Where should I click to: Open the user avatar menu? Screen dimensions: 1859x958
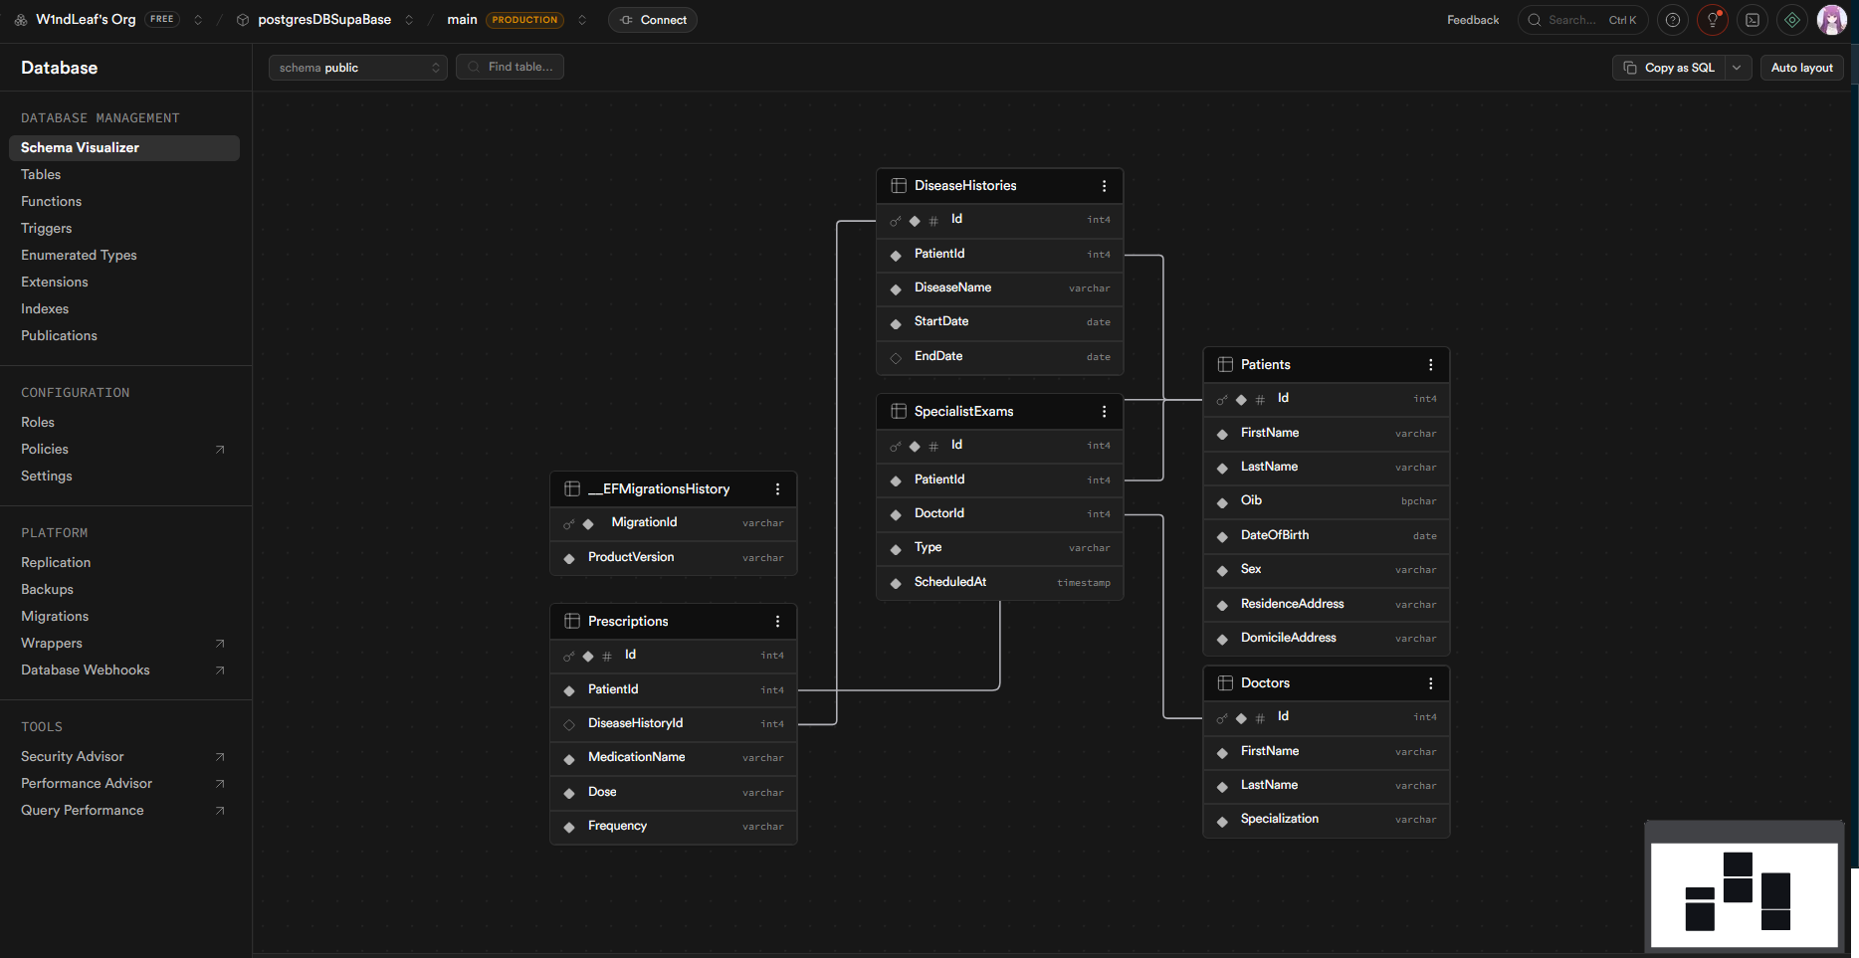coord(1832,20)
